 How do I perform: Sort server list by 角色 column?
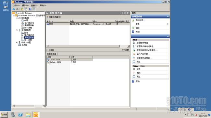[x=81, y=21]
